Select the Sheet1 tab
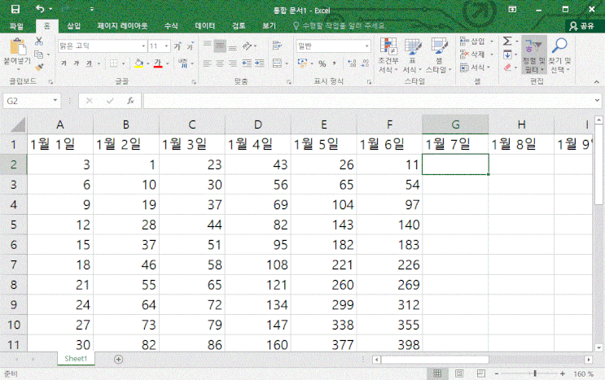Image resolution: width=605 pixels, height=380 pixels. [76, 358]
